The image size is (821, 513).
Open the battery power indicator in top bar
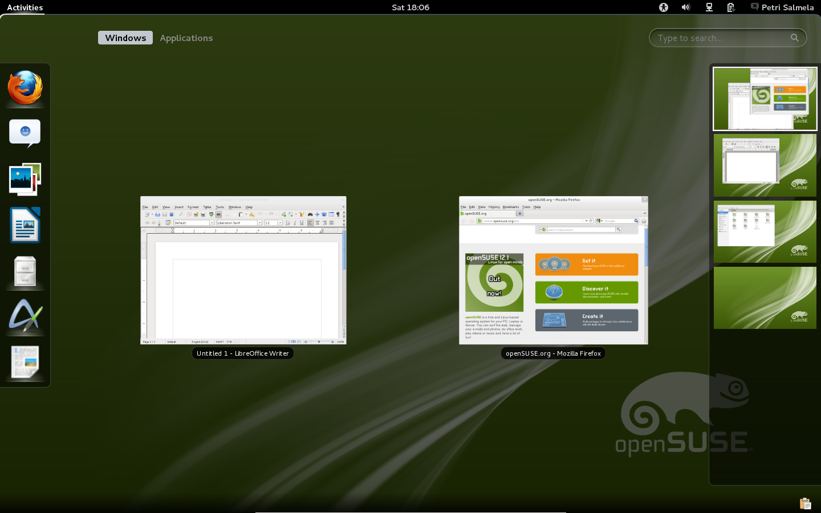click(x=731, y=7)
